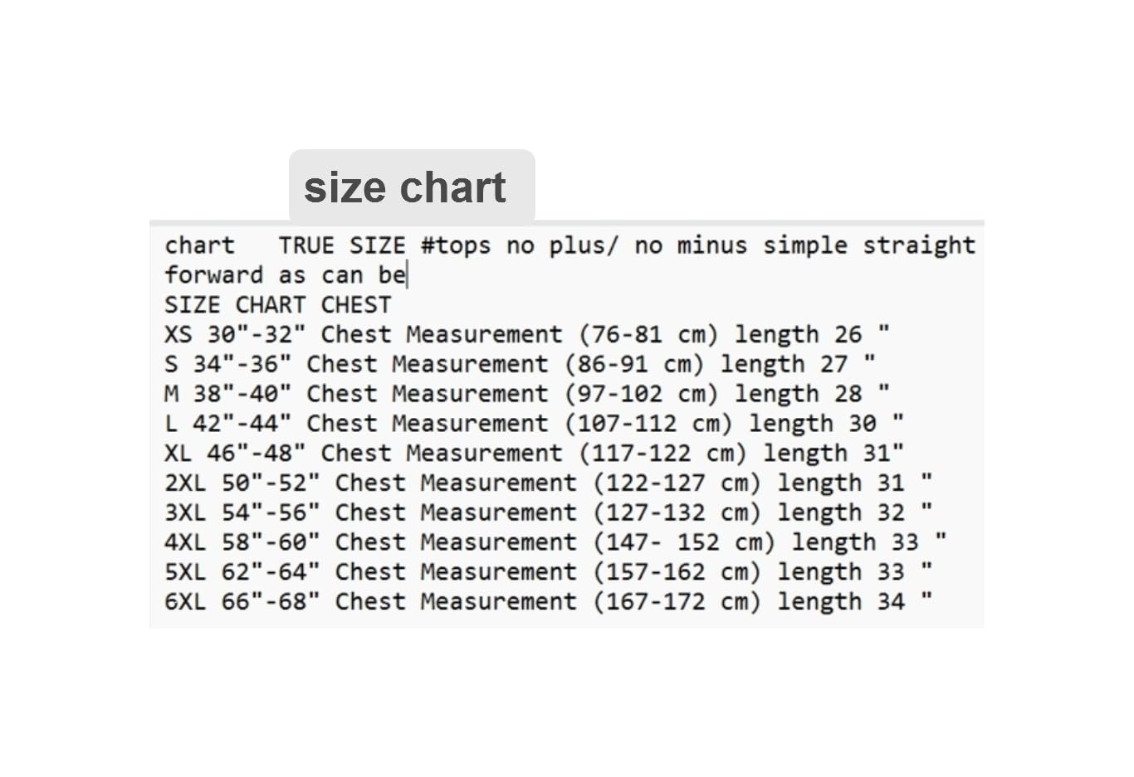
Task: Click the word "chart" starting the text
Action: point(199,245)
